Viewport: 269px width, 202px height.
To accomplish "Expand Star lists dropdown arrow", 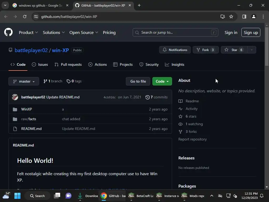I will point(252,50).
